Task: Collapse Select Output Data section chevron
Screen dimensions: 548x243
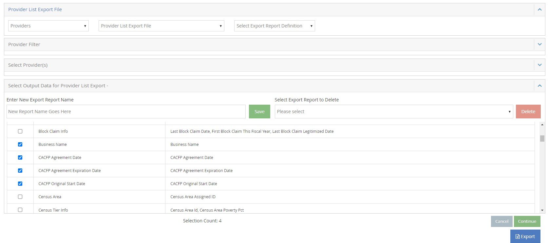Action: (x=539, y=86)
